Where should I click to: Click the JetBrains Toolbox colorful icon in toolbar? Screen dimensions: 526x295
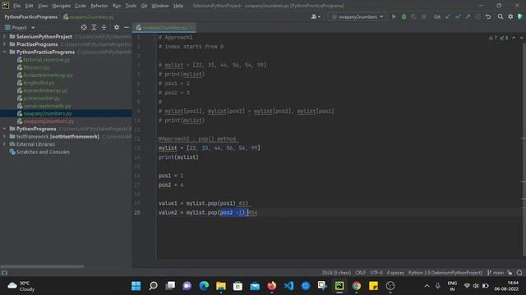(520, 16)
